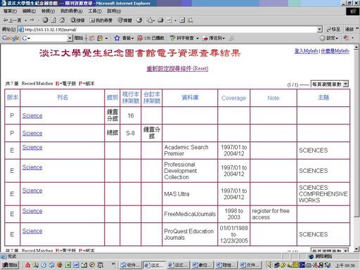Click the Coverage column header
360x270 pixels.
(233, 98)
